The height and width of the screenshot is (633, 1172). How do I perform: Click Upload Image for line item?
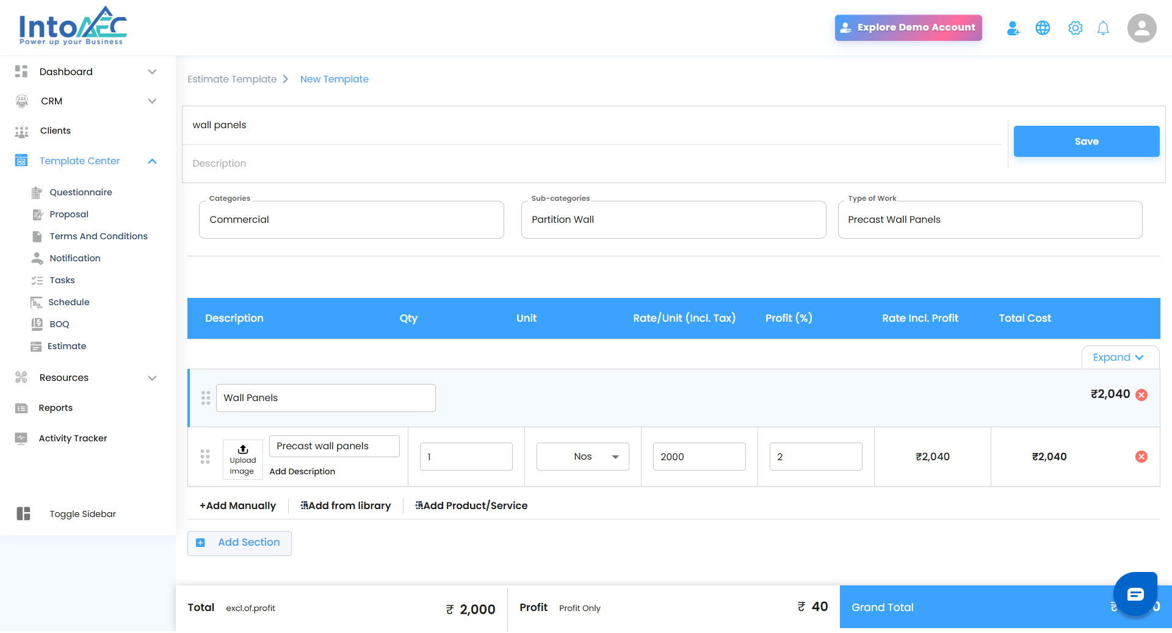(243, 460)
